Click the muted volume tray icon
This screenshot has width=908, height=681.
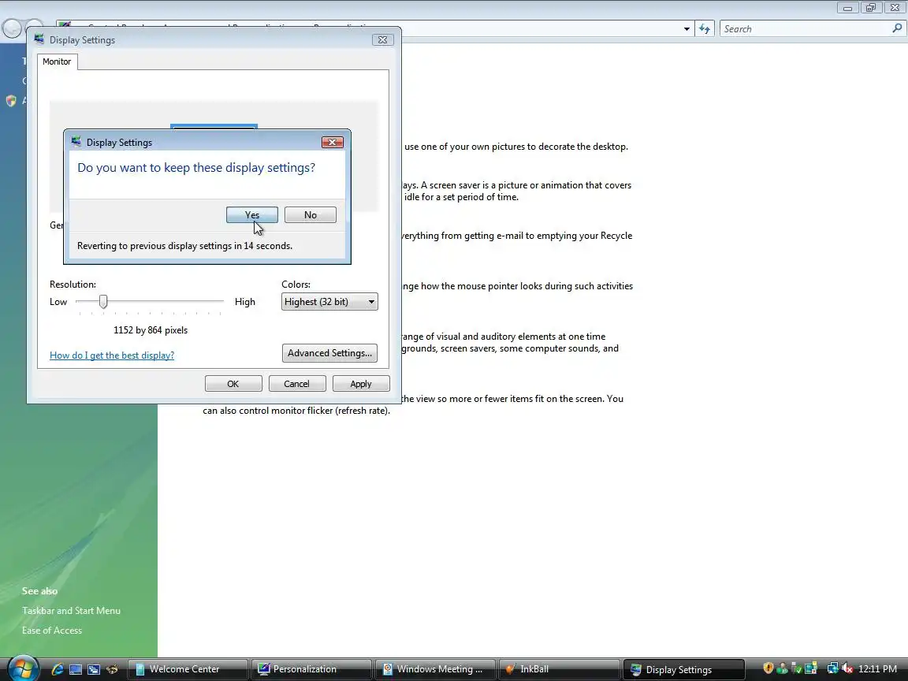click(x=847, y=669)
